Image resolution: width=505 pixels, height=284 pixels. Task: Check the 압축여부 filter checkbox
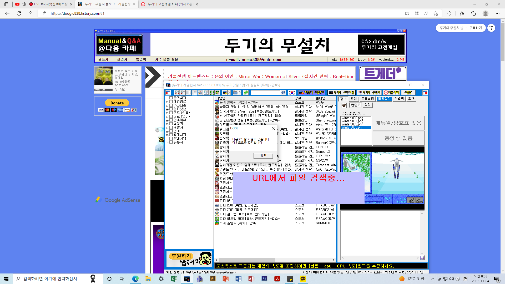[x=171, y=120]
